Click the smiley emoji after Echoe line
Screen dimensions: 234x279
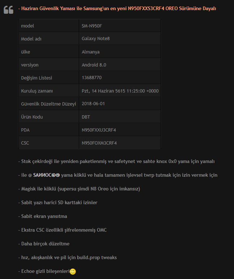[x=73, y=271]
